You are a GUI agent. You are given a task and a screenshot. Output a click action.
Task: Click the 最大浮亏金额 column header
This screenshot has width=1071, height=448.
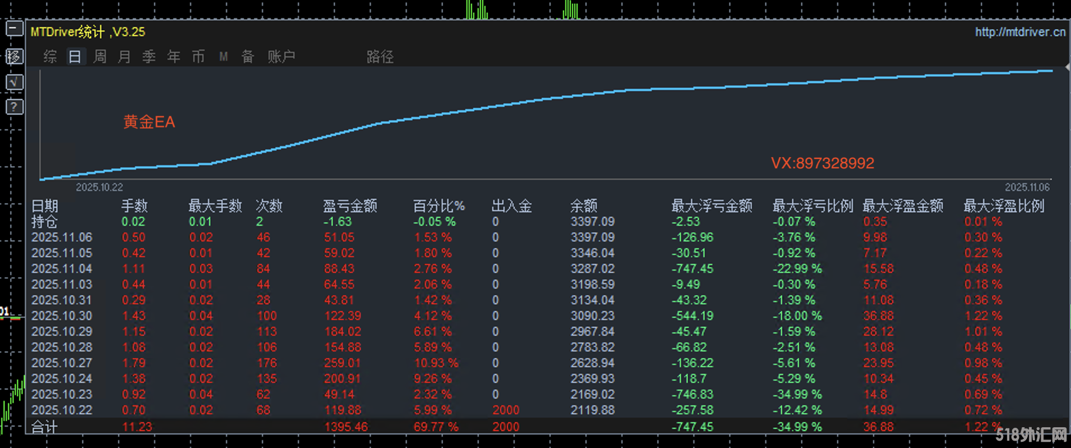click(711, 206)
